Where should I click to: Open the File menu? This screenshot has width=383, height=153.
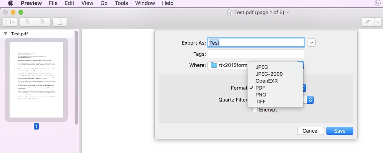tap(53, 3)
